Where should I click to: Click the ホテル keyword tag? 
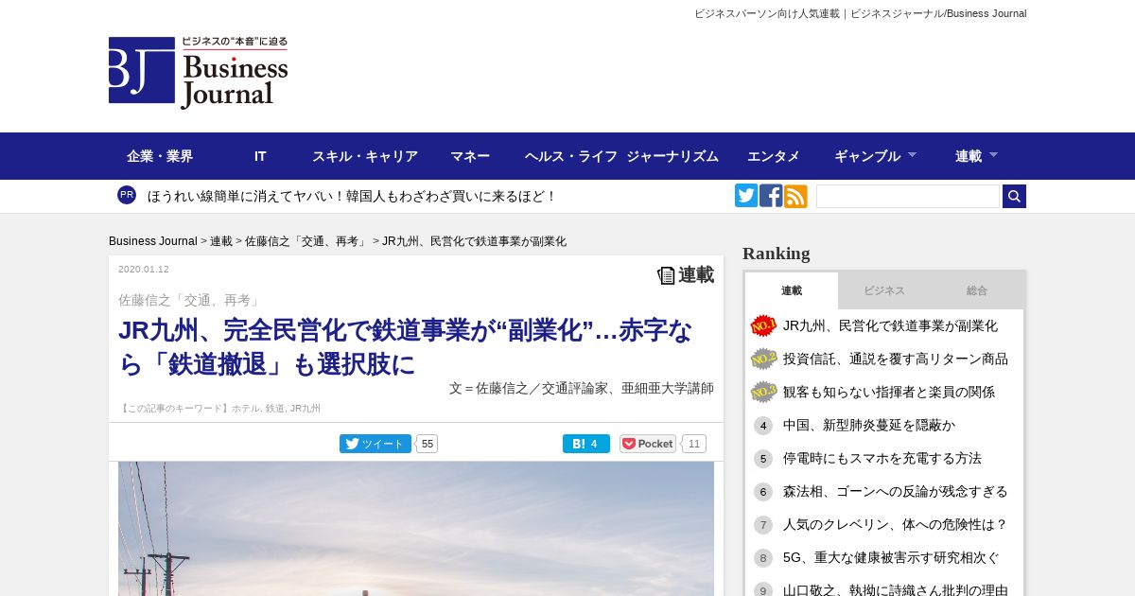coord(246,409)
